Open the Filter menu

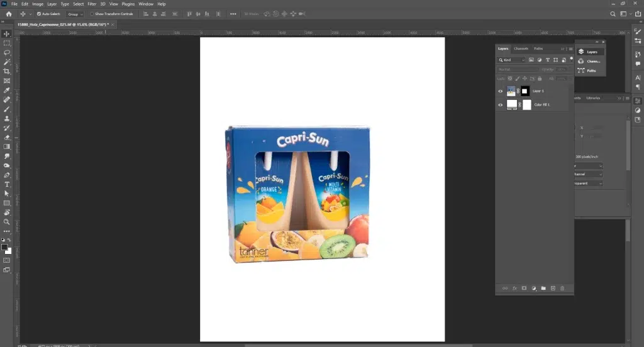92,4
